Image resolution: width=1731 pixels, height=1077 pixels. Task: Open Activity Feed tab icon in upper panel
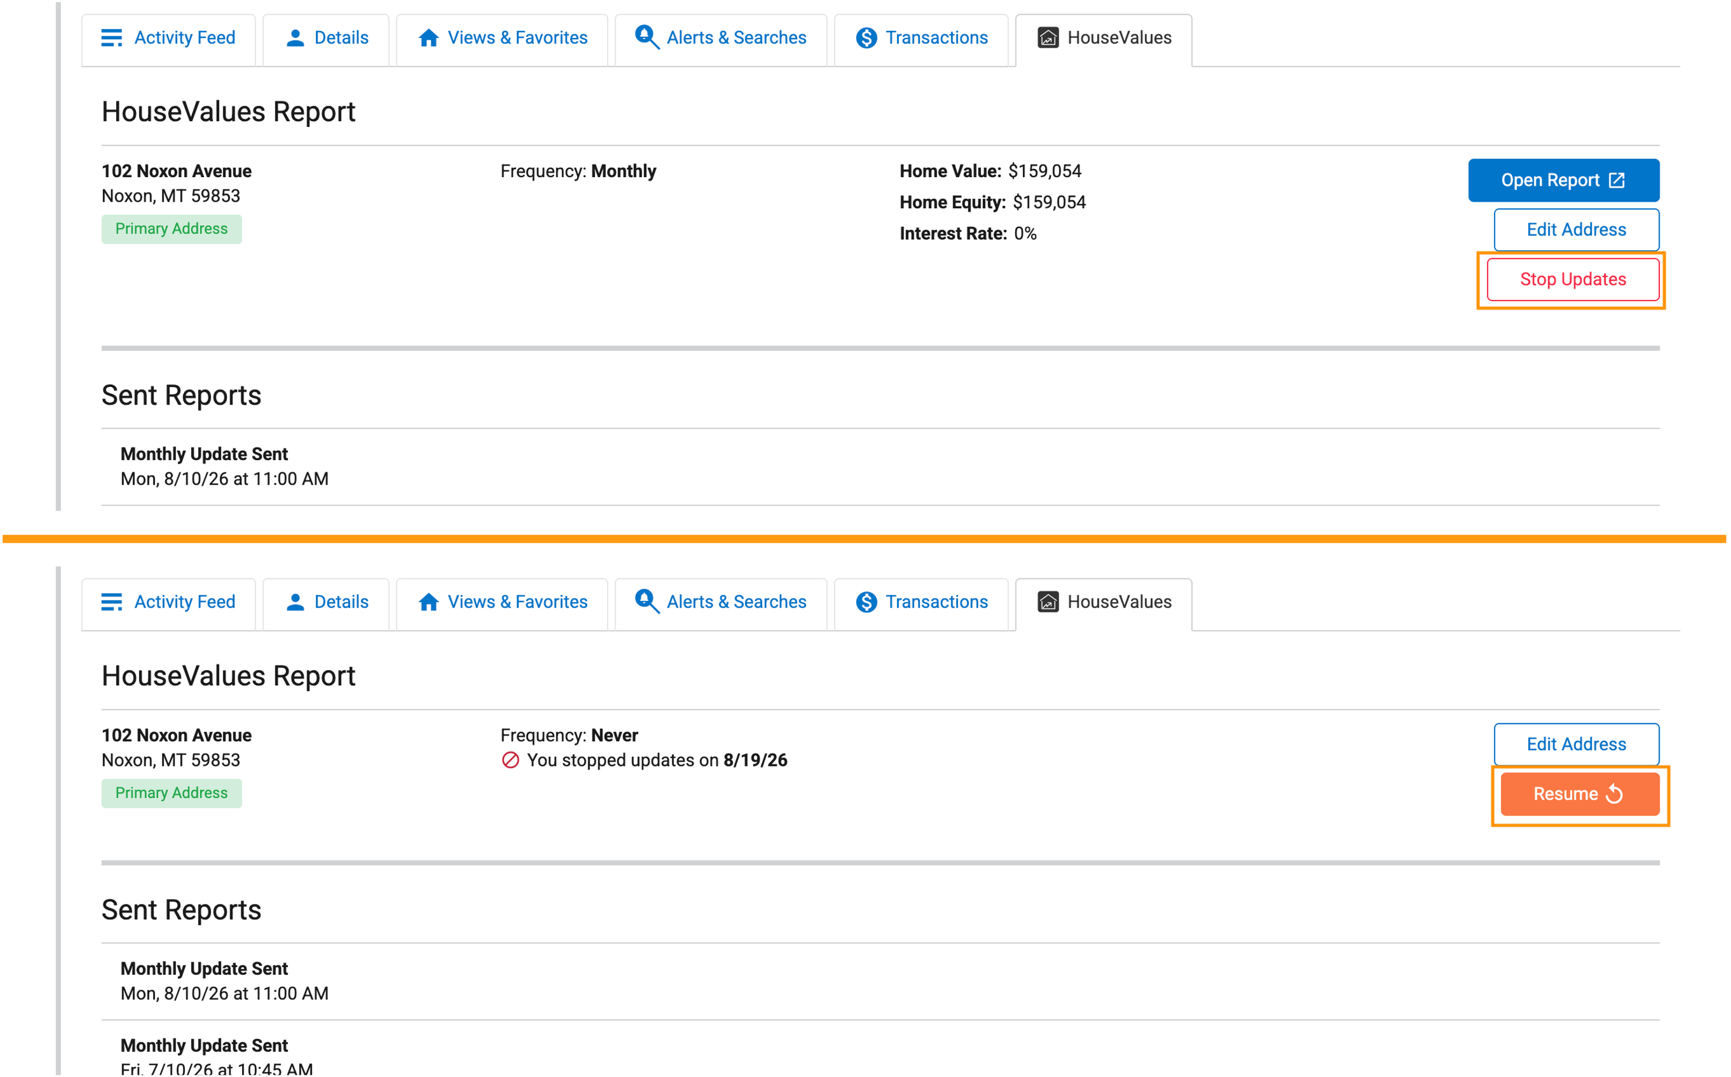click(x=112, y=38)
